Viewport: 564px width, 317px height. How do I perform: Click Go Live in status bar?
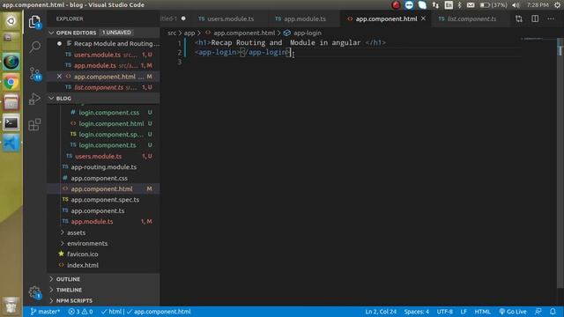[x=513, y=312]
